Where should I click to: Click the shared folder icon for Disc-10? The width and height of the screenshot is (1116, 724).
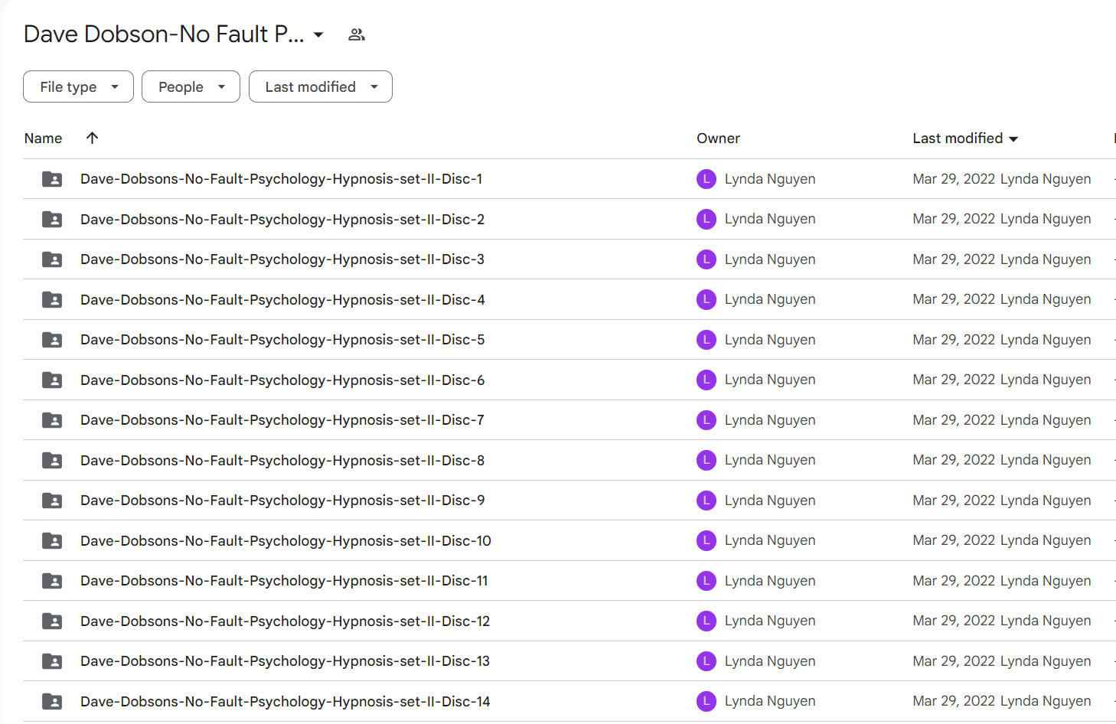[52, 540]
